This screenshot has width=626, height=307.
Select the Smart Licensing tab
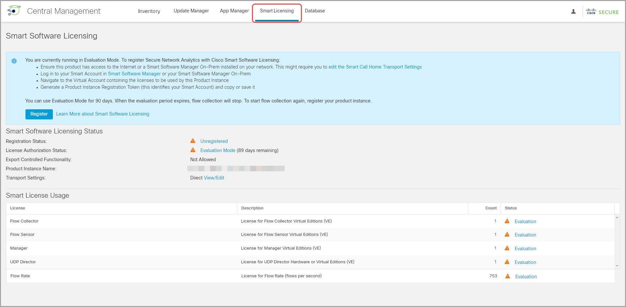pyautogui.click(x=277, y=11)
